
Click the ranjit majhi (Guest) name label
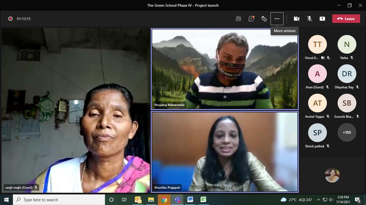pyautogui.click(x=21, y=188)
